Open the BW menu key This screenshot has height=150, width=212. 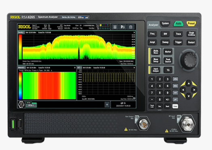[x=165, y=34]
